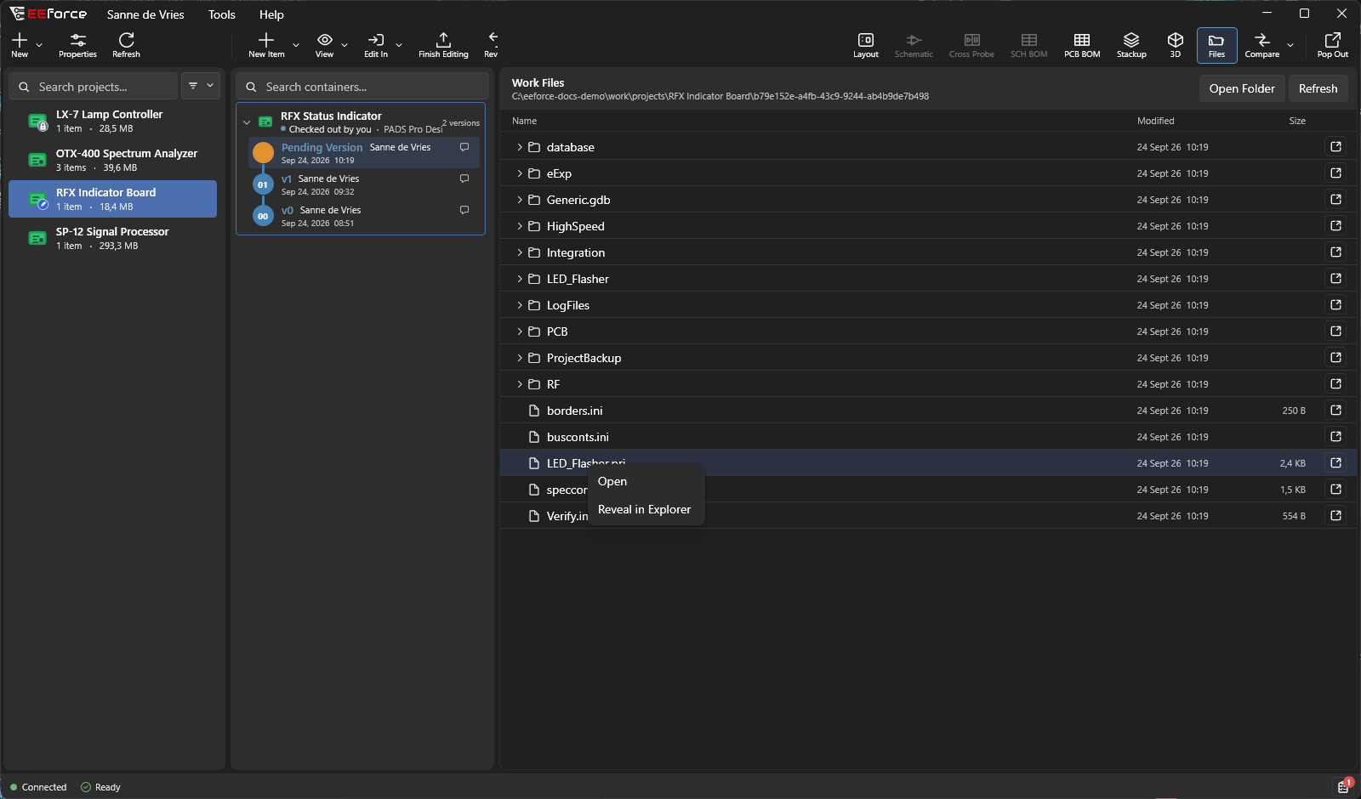1361x799 pixels.
Task: Click open-external icon for Verify.ini row
Action: coord(1335,516)
